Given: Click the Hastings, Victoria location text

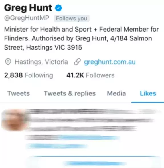Looking at the screenshot, I should tap(41, 62).
